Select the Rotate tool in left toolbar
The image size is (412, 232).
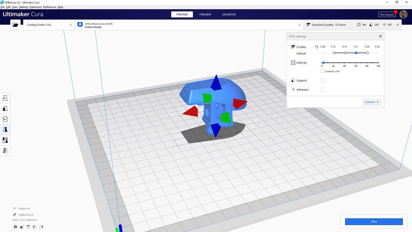click(x=5, y=119)
